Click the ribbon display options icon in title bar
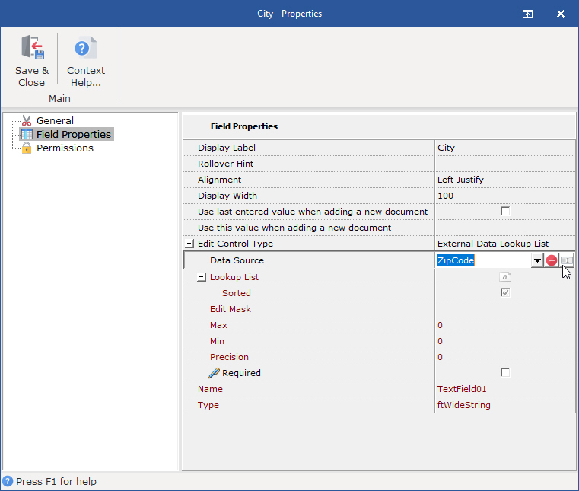The image size is (579, 491). click(527, 14)
